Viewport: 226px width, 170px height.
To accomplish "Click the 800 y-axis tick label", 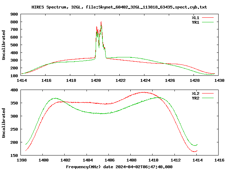I will tap(14, 22).
